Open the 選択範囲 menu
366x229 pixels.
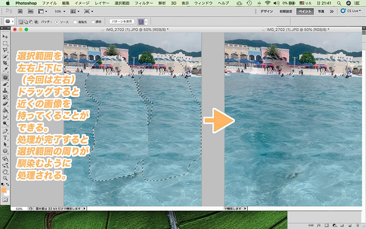point(122,3)
